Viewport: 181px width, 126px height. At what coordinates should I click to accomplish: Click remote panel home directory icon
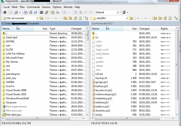(x=165, y=18)
